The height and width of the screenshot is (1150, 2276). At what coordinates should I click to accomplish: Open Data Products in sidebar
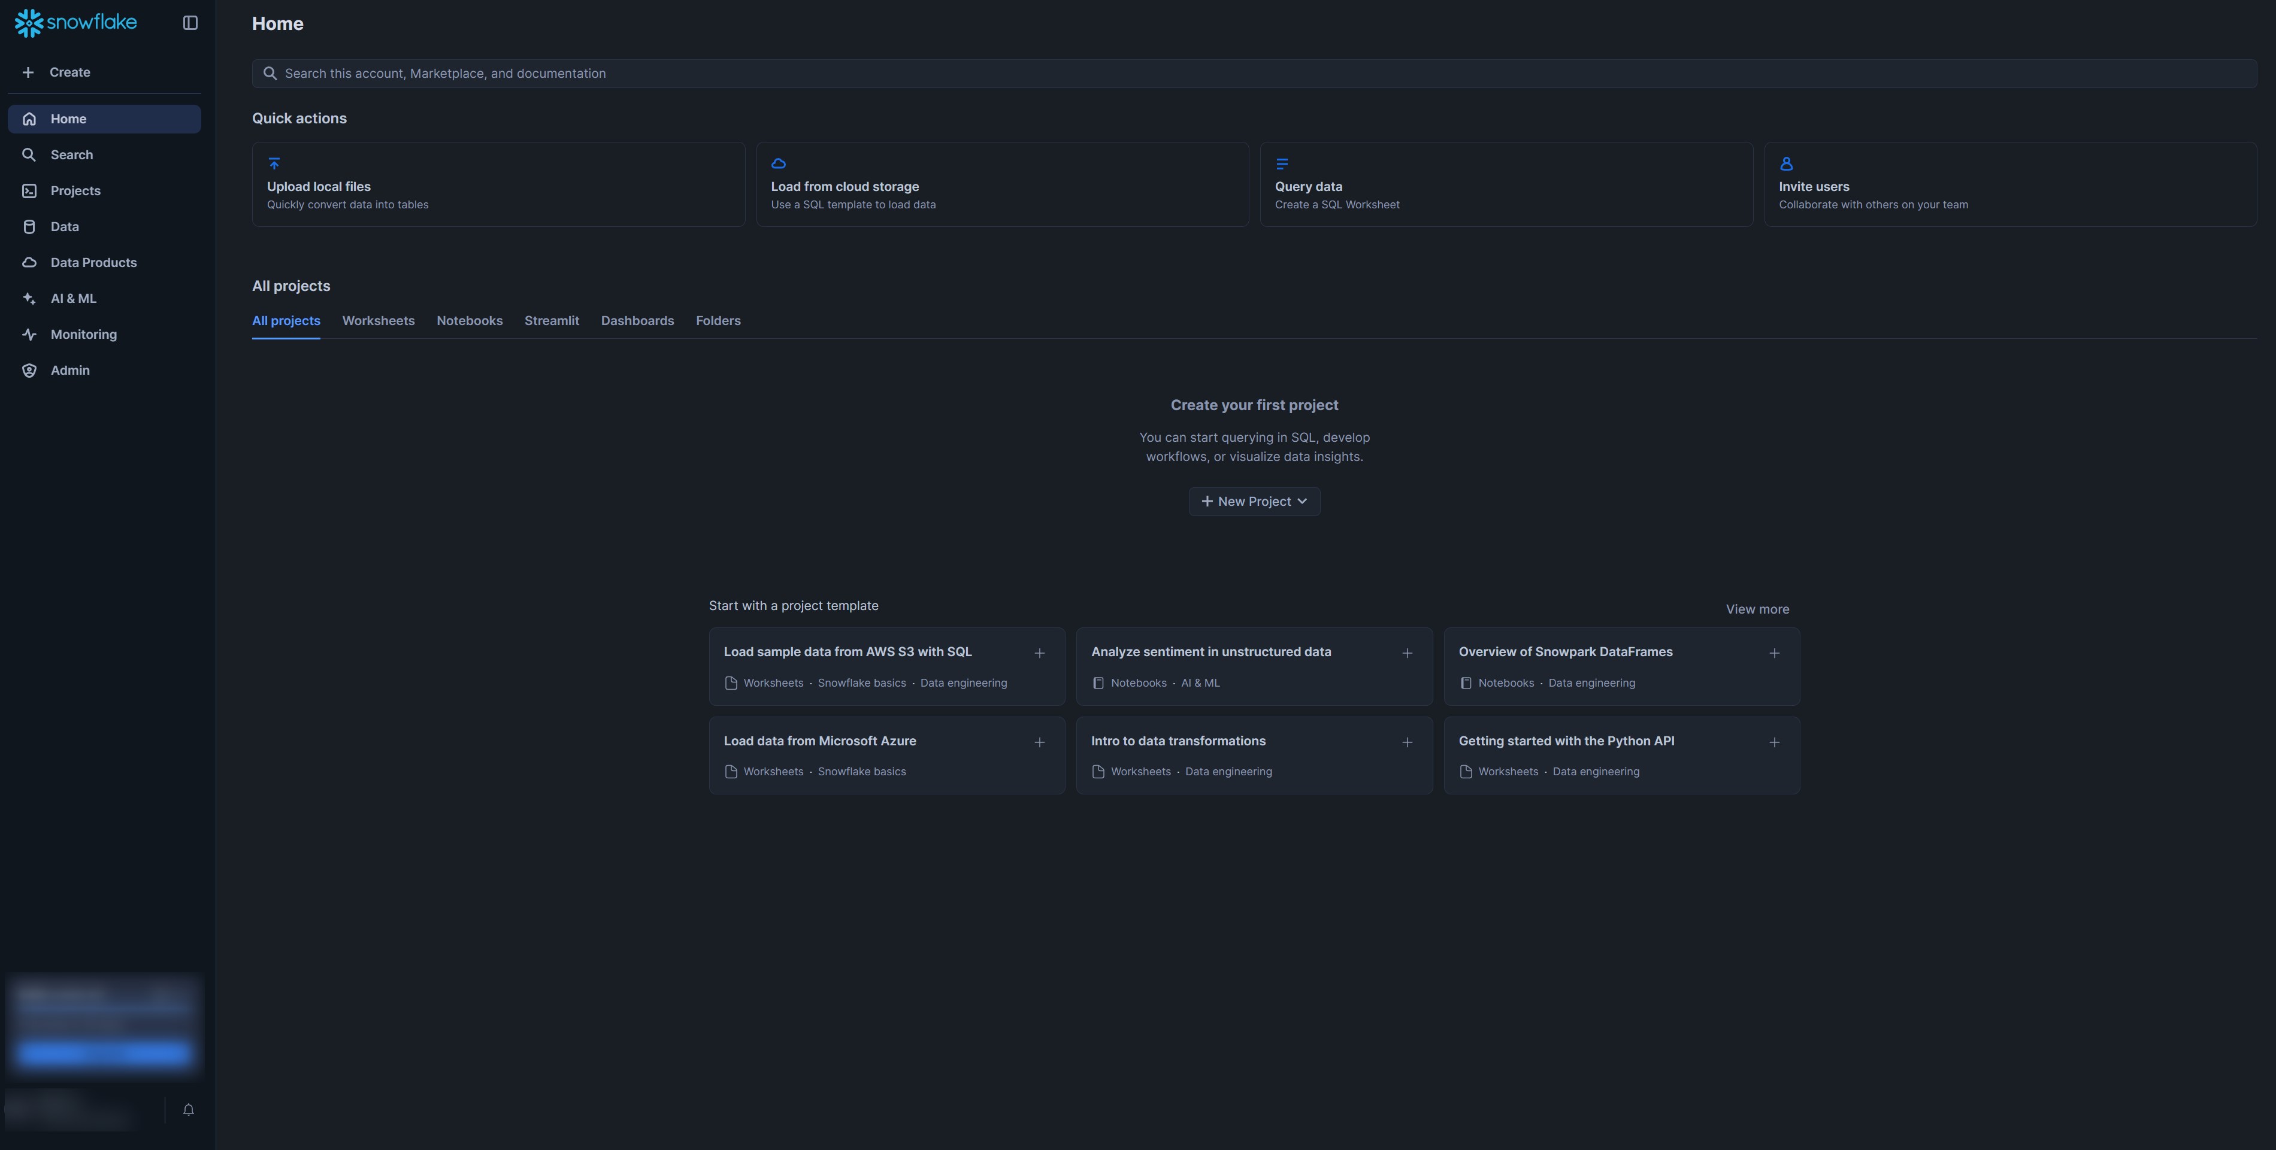pyautogui.click(x=104, y=262)
